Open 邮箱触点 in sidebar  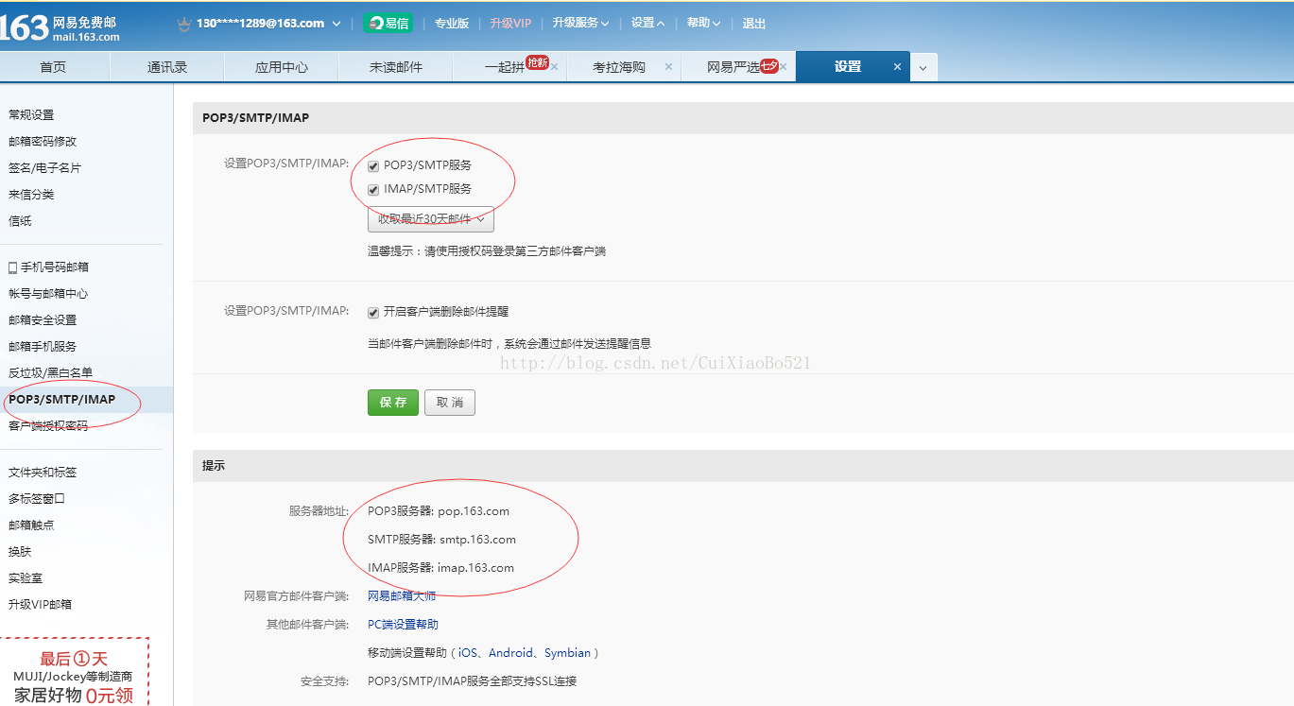pyautogui.click(x=31, y=525)
